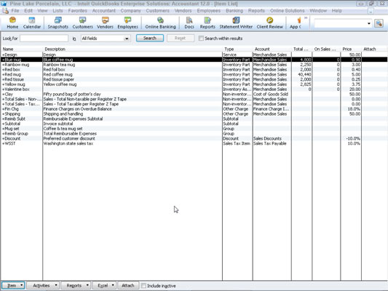Click the Attach button at bottom
The width and height of the screenshot is (388, 291).
coord(128,285)
